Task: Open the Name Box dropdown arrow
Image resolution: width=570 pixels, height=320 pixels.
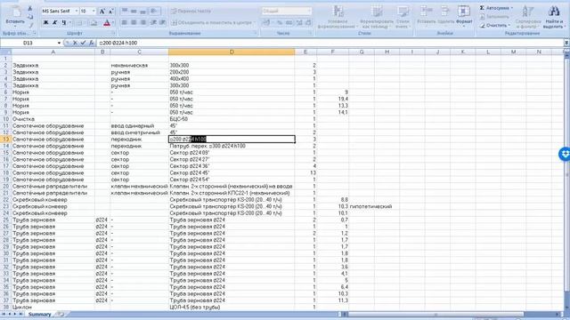Action: point(59,43)
